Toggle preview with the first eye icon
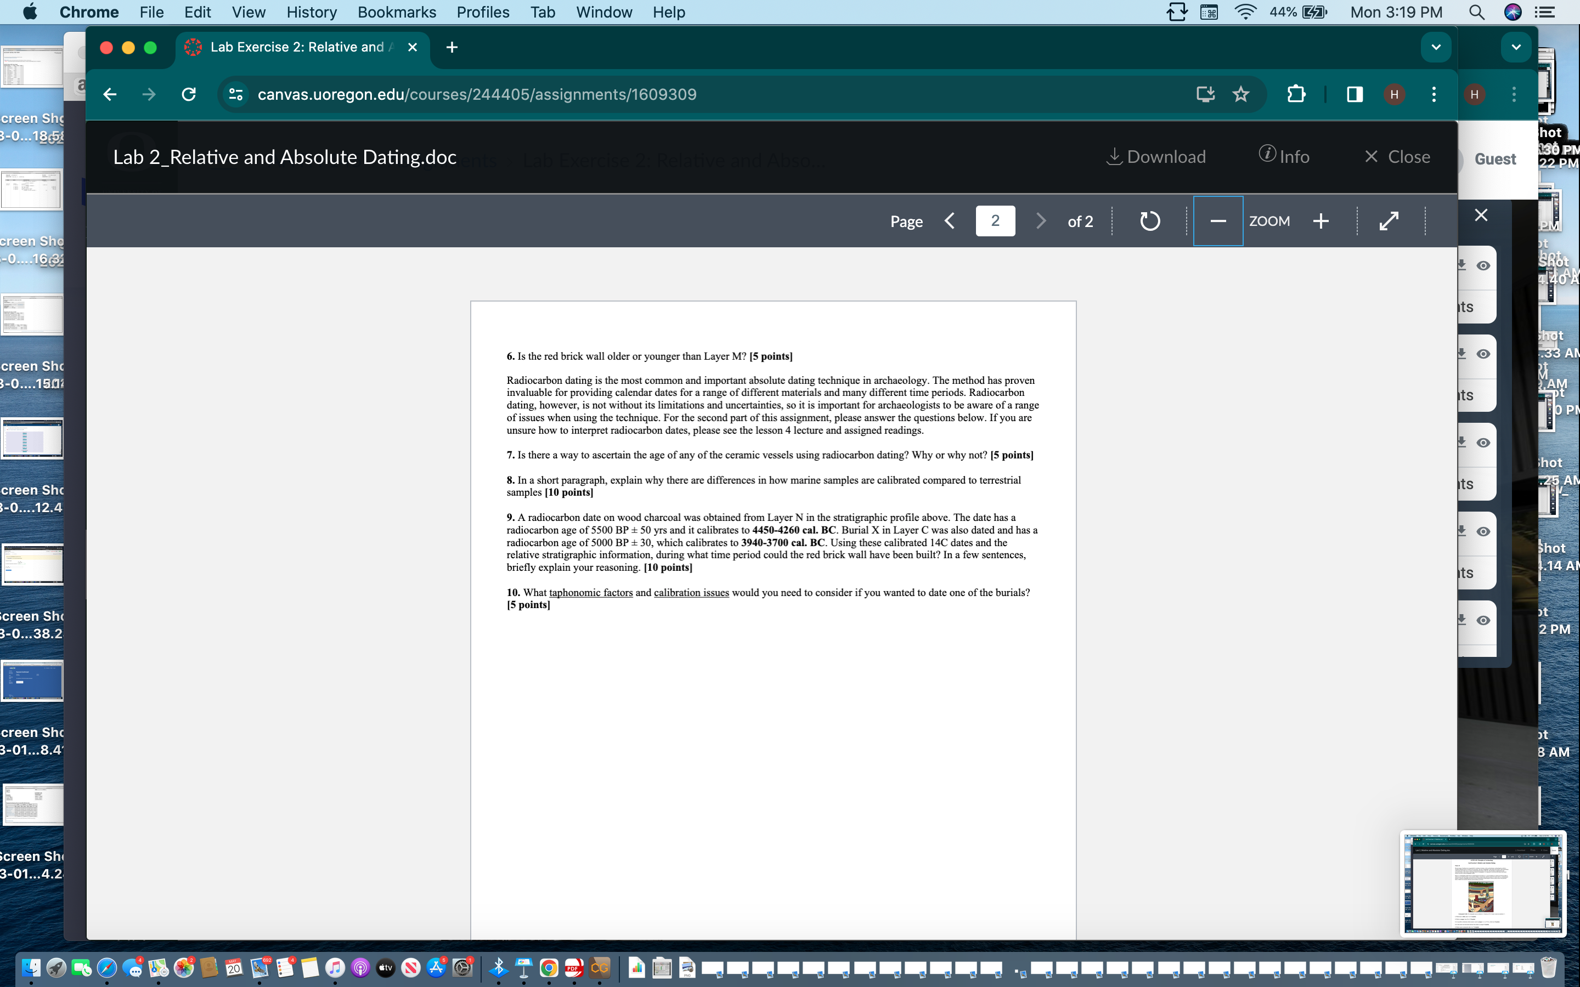1580x987 pixels. point(1483,266)
